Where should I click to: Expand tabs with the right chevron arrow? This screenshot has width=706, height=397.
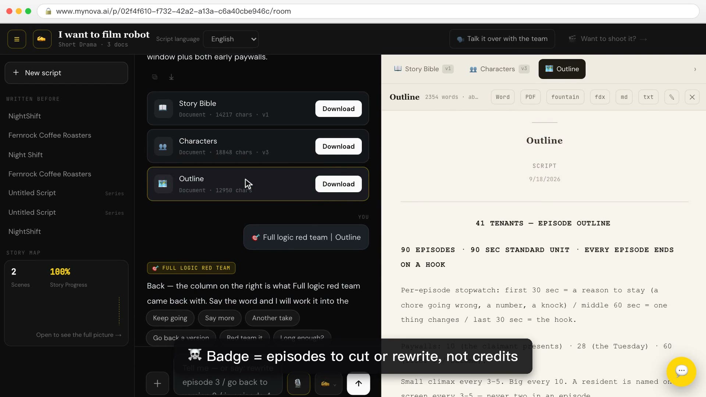tap(695, 69)
